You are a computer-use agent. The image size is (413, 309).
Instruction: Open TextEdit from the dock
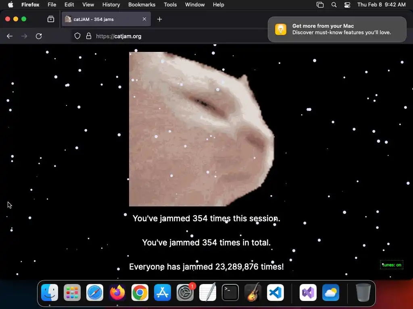click(208, 293)
